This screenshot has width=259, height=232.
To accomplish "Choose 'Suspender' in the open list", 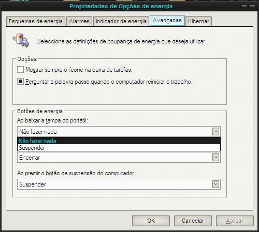I will pyautogui.click(x=119, y=148).
